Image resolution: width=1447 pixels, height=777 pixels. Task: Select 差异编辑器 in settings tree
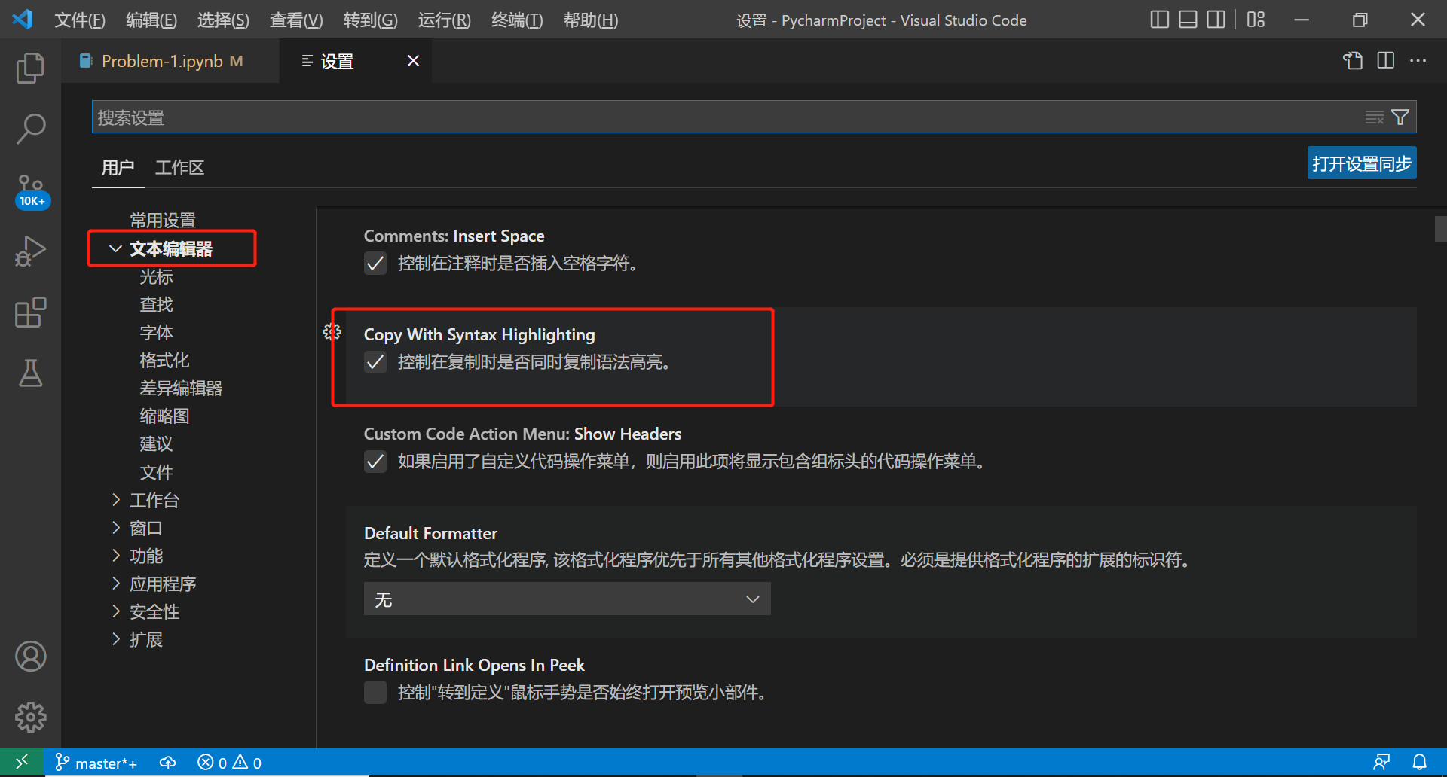click(x=181, y=388)
